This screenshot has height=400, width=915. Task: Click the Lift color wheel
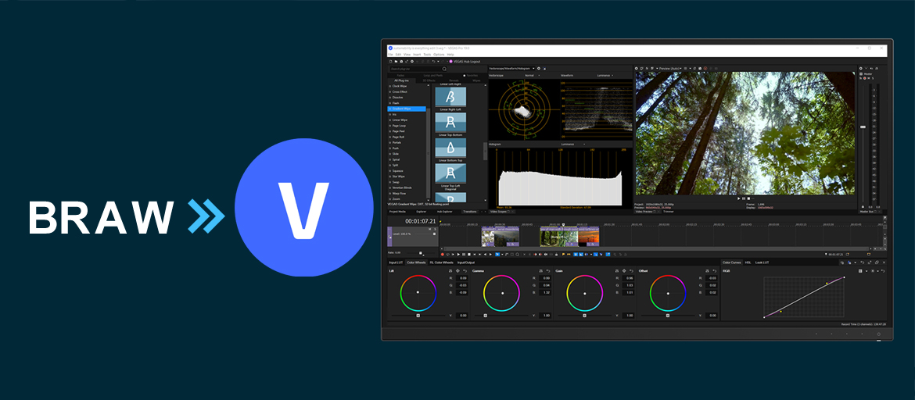click(418, 293)
